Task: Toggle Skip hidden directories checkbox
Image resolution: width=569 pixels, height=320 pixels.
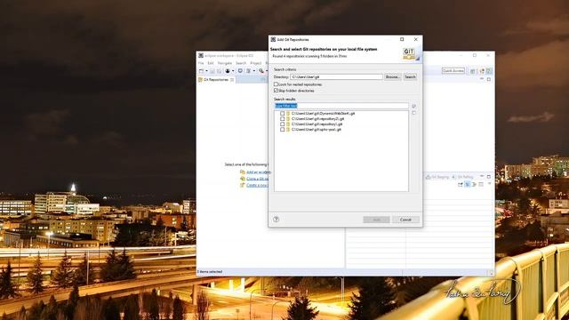Action: (x=276, y=91)
